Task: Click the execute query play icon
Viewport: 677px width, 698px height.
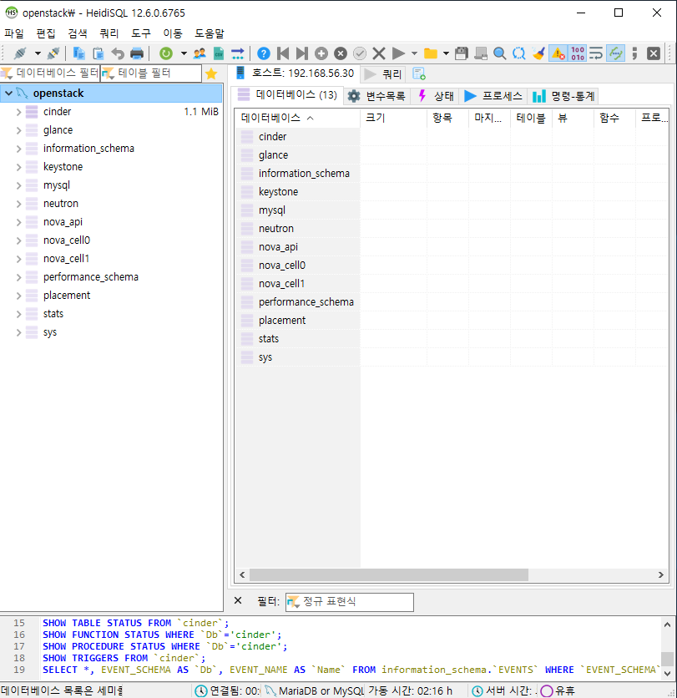Action: click(x=398, y=53)
